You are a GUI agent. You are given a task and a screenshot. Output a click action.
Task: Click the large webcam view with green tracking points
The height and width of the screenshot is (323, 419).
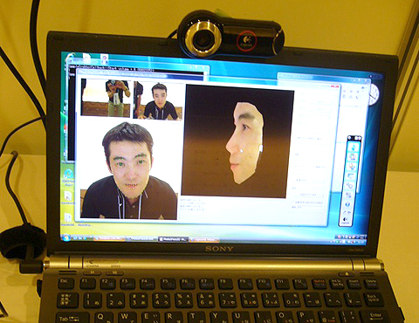[x=129, y=170]
